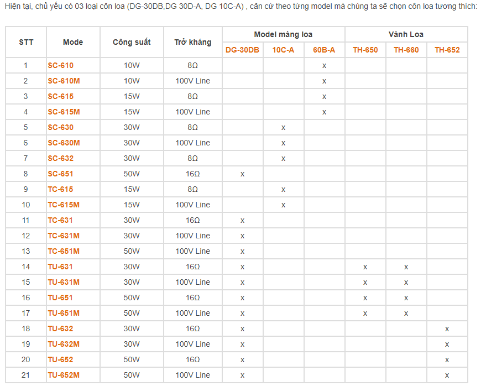Open the TH-660 horn header link

pos(406,50)
